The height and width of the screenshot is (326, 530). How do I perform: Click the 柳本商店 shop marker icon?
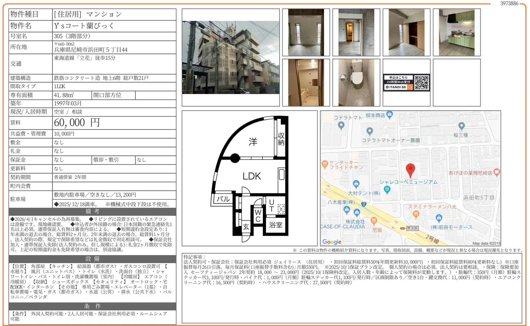[x=390, y=114]
